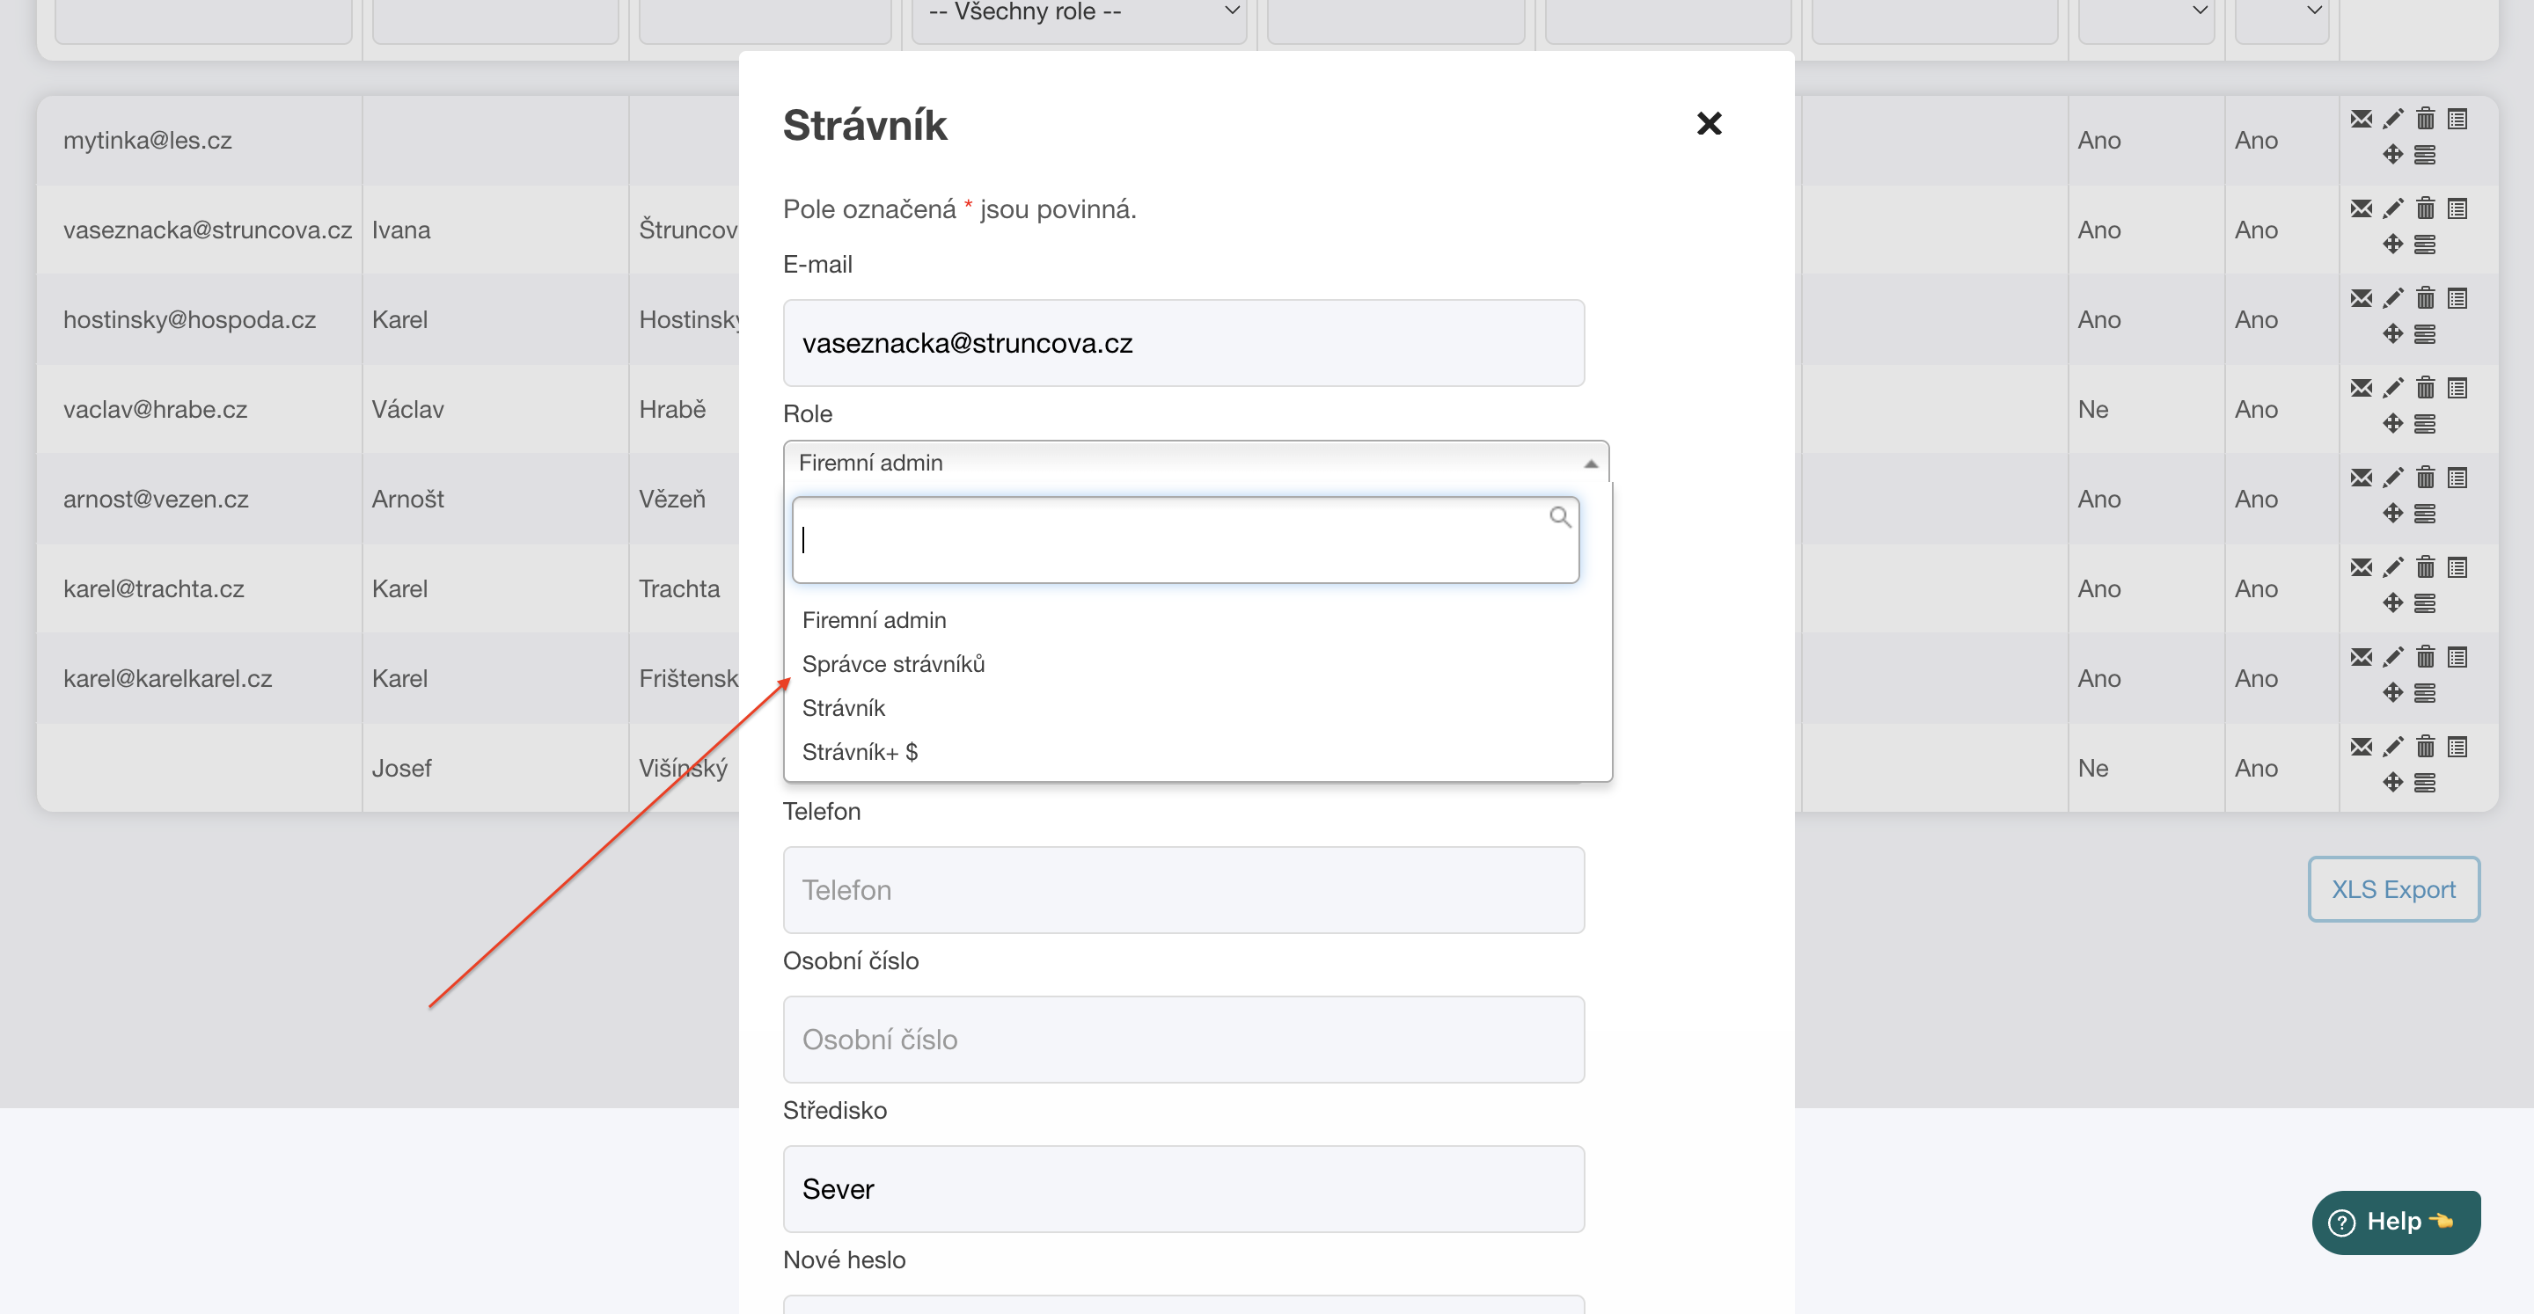2534x1314 pixels.
Task: Click move arrows icon in Arnošt row
Action: pos(2393,514)
